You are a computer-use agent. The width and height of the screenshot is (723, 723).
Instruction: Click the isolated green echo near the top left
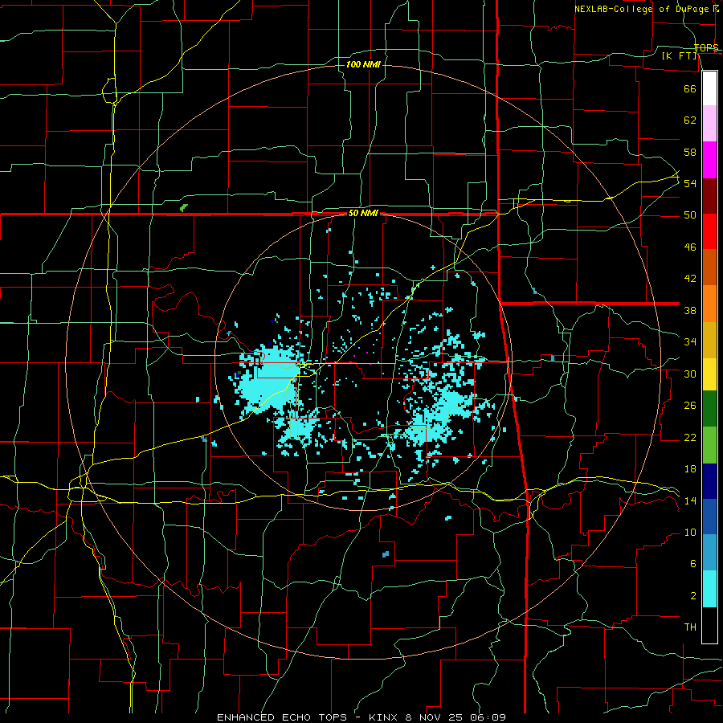click(x=183, y=207)
